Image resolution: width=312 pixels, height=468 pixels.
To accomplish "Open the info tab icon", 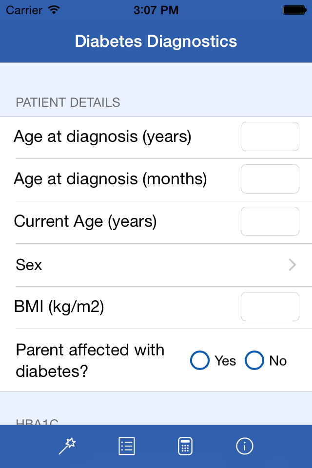I will coord(245,446).
